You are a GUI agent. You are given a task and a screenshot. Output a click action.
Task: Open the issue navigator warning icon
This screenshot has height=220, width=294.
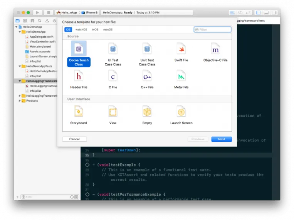click(47, 21)
